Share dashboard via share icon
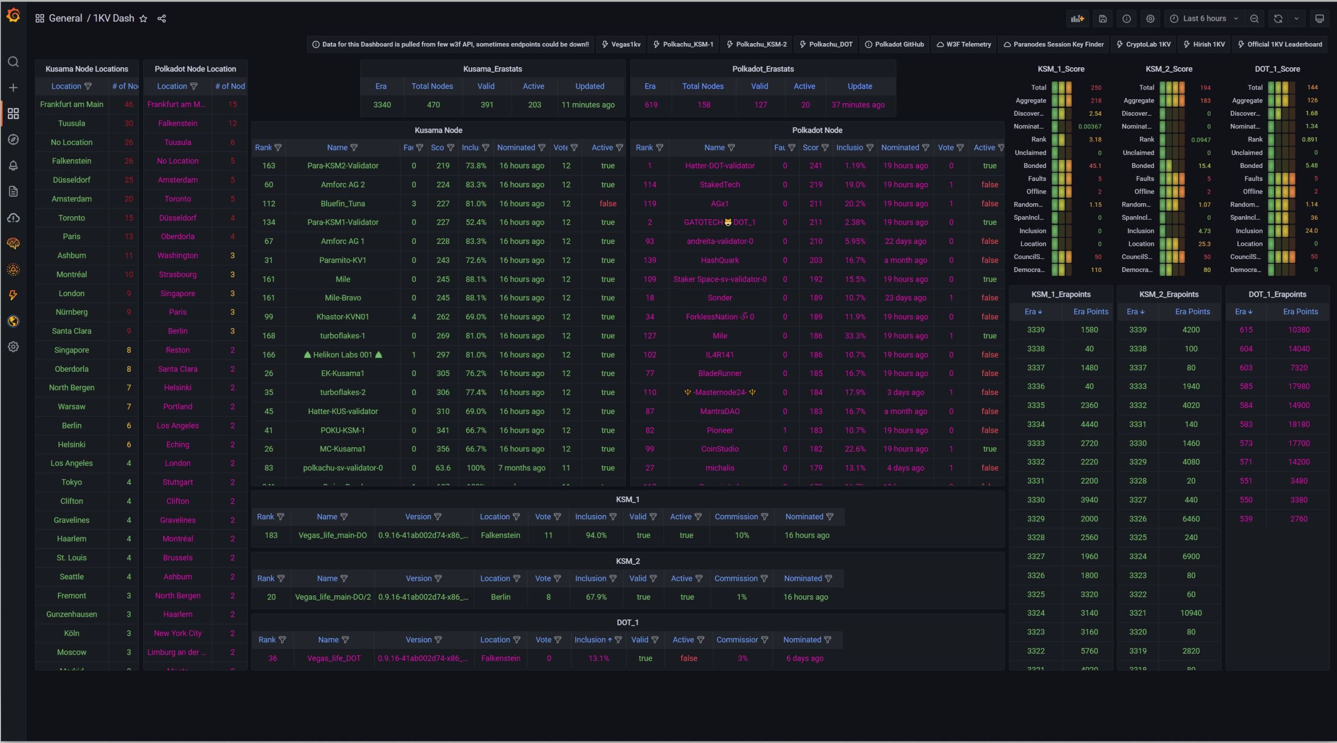Screen dimensions: 1337x743 (x=161, y=19)
